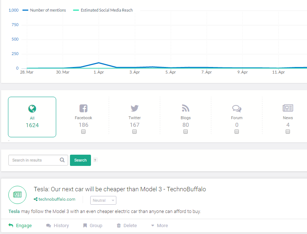
Task: Click the green Search button
Action: pos(80,160)
